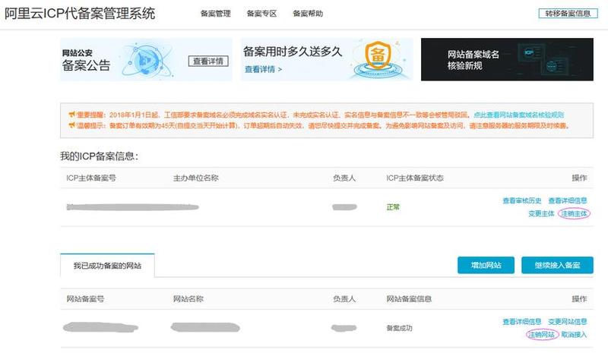Click the orange 备 shield icon
This screenshot has height=353, width=608.
coord(378,55)
